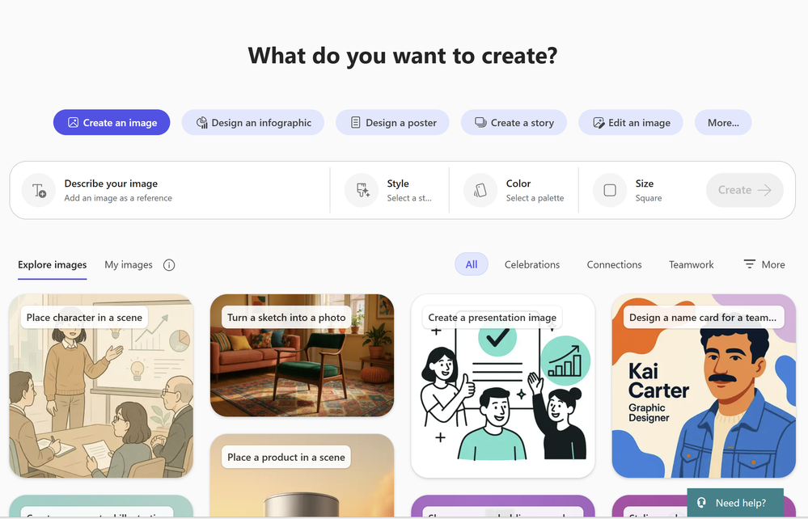Click the headset icon in Need help
The height and width of the screenshot is (519, 808).
[701, 503]
